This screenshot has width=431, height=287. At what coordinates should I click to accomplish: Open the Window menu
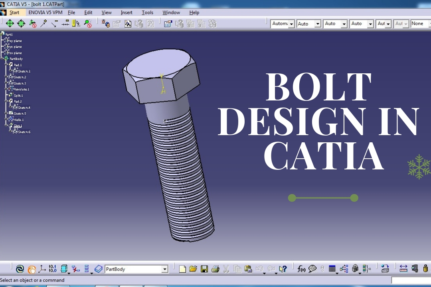(171, 12)
